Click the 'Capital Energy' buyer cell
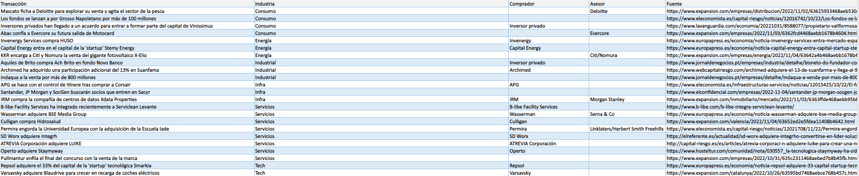Viewport: 859px width, 176px height. pos(549,48)
